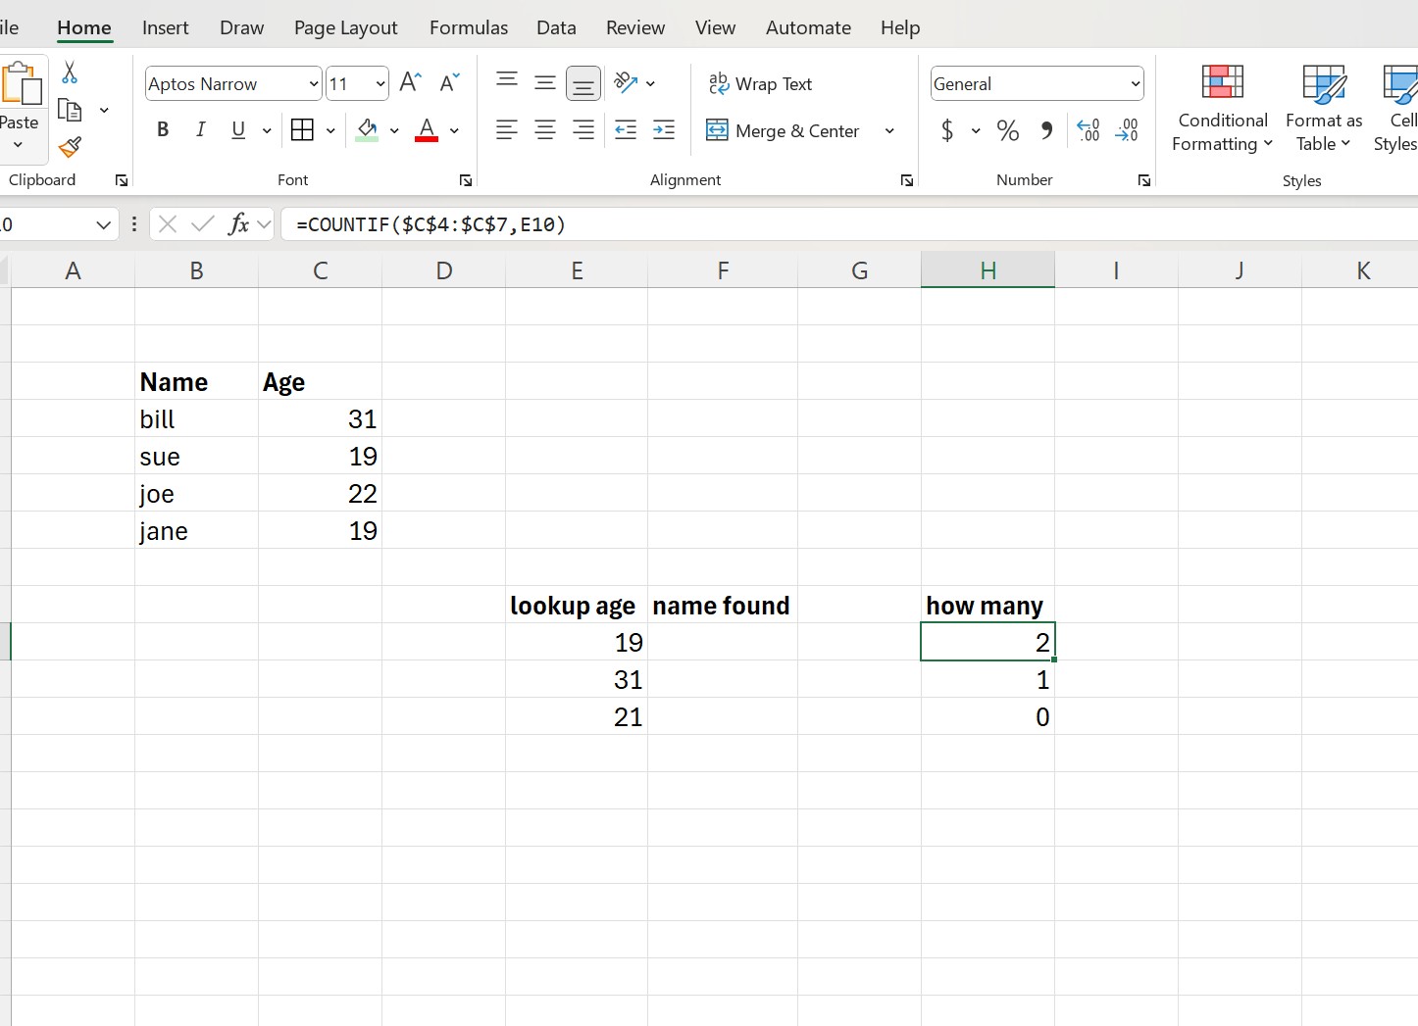Select 'lookup age' header cell
The height and width of the screenshot is (1026, 1418).
[x=576, y=605]
